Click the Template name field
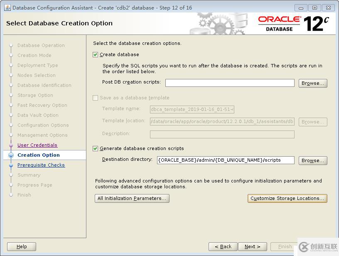Image resolution: width=339 pixels, height=256 pixels. pyautogui.click(x=192, y=109)
